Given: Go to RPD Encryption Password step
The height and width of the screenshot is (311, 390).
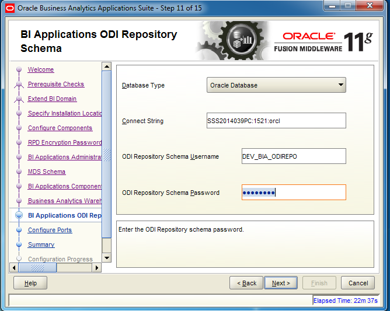Looking at the screenshot, I should coord(65,143).
